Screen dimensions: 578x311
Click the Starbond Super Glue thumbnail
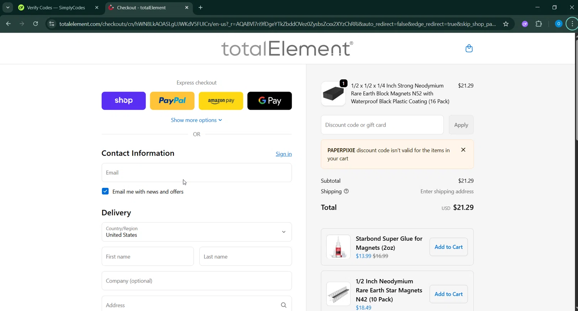(338, 247)
